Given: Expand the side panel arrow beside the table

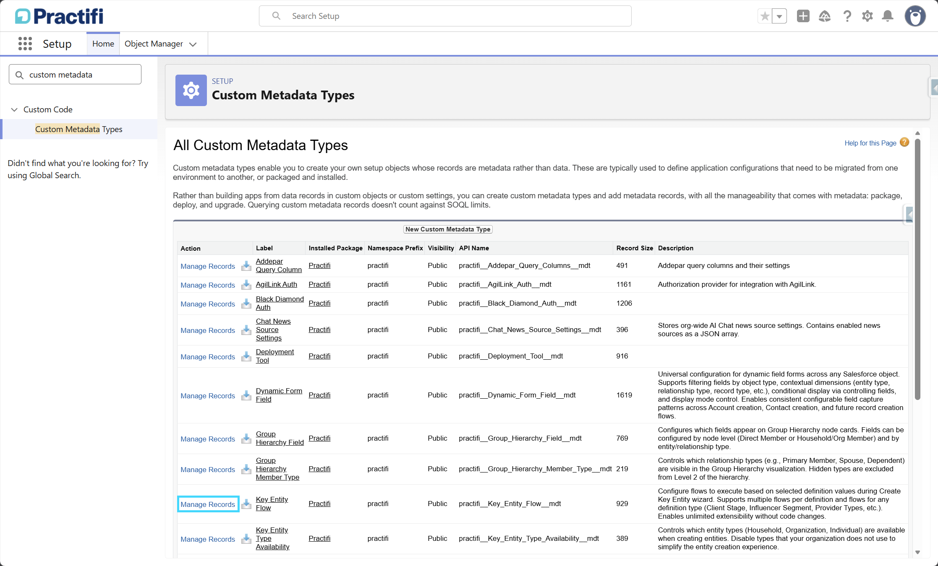Looking at the screenshot, I should click(x=908, y=215).
